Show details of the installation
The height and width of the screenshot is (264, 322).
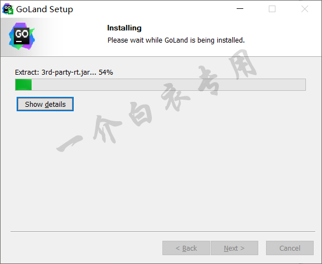click(x=45, y=104)
